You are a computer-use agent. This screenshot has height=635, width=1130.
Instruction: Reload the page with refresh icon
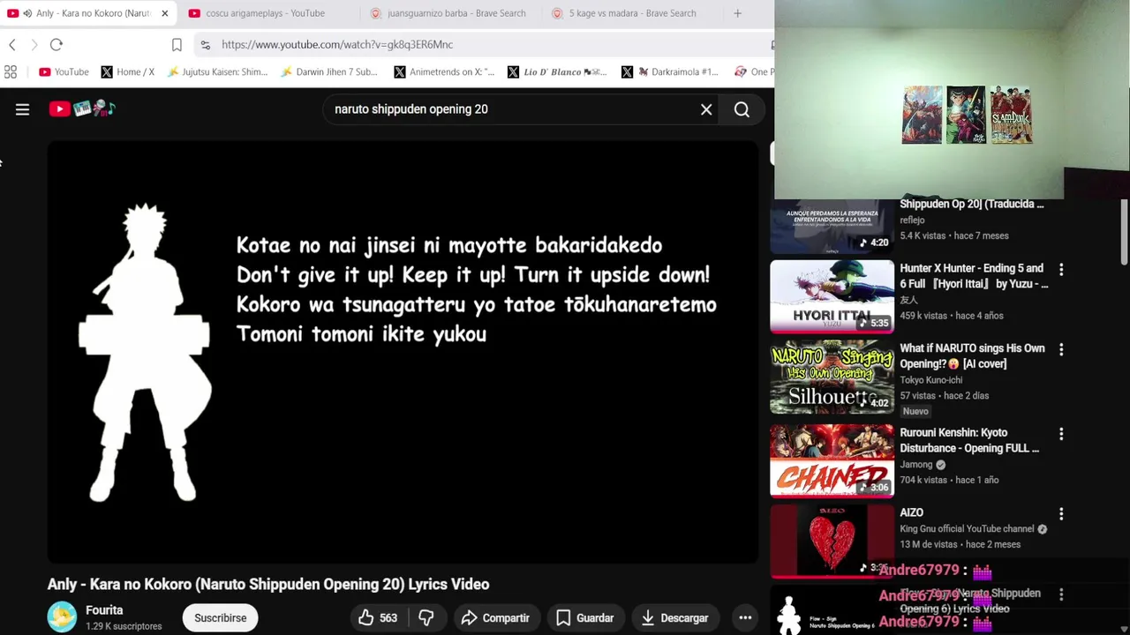click(56, 44)
